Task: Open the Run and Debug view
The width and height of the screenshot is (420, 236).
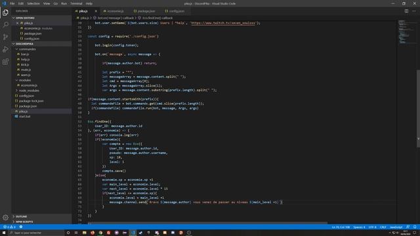Action: pos(5,49)
